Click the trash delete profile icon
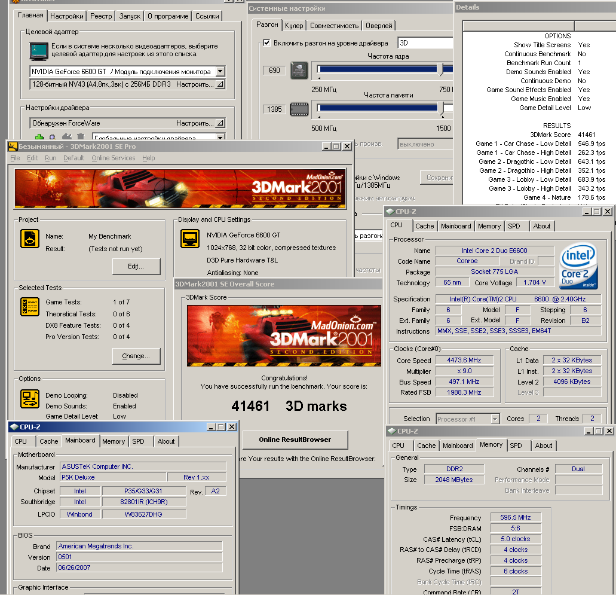Image resolution: width=616 pixels, height=595 pixels. point(81,136)
